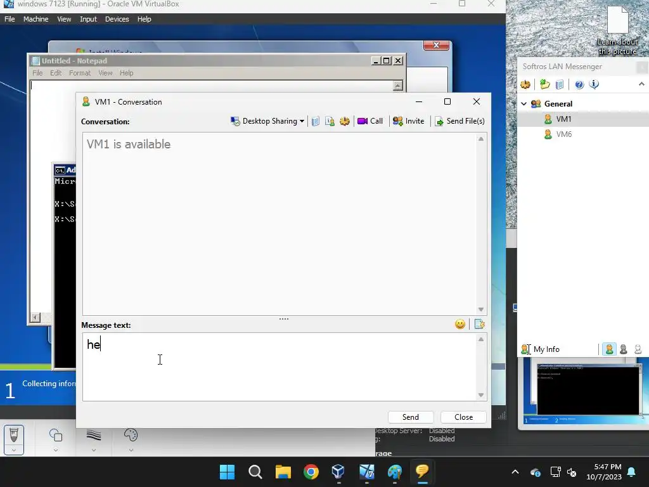Open Help question mark icon in Softros

pos(579,84)
